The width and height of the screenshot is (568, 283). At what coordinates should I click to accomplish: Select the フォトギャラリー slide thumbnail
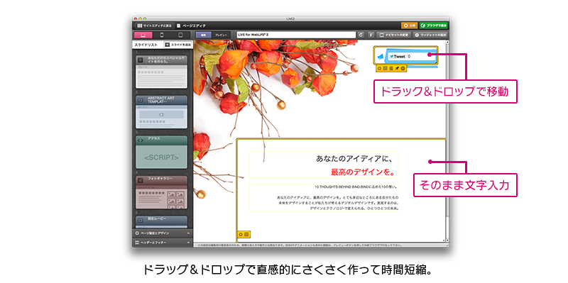(161, 192)
